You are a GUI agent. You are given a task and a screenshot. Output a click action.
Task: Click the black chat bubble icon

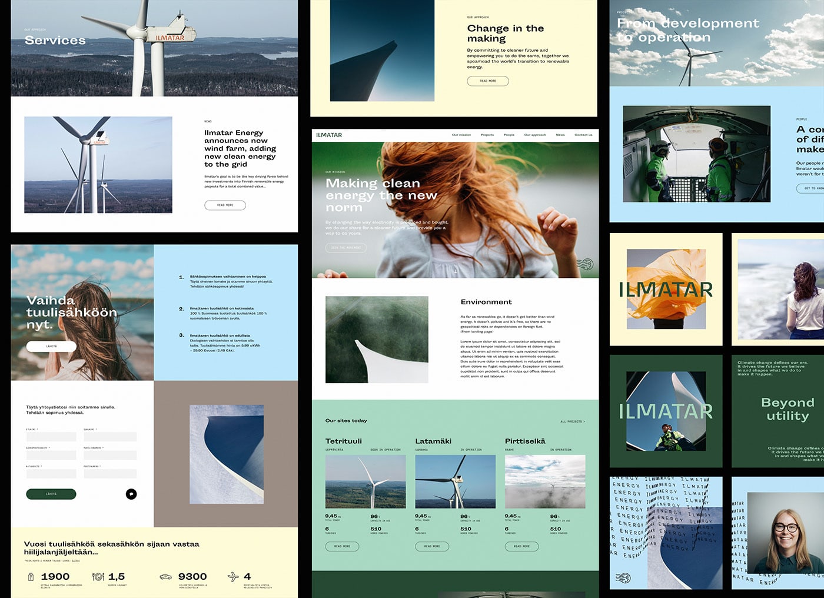(131, 494)
